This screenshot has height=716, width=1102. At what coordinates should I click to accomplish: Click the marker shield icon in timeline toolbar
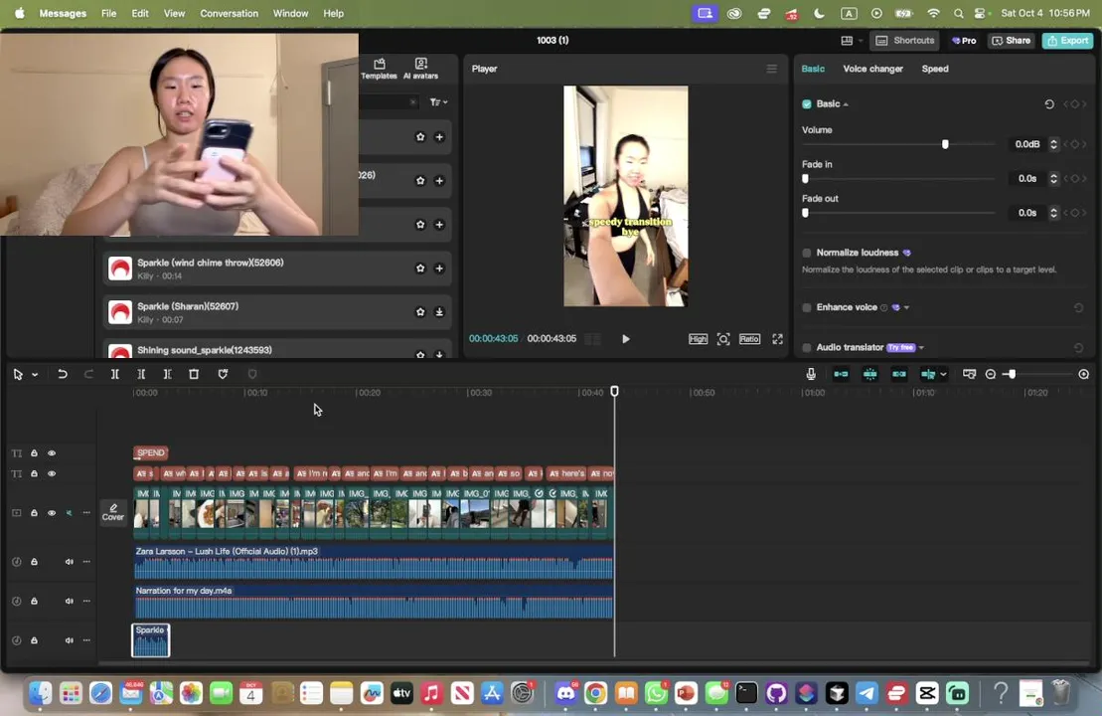pos(223,374)
